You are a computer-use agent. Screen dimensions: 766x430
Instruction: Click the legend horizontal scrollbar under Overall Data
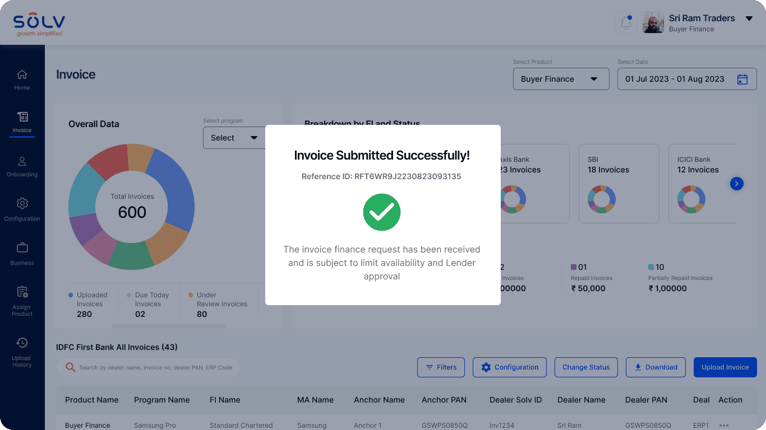coord(168,326)
